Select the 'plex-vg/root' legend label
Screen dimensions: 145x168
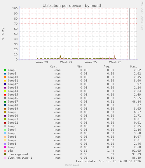coord(18,154)
